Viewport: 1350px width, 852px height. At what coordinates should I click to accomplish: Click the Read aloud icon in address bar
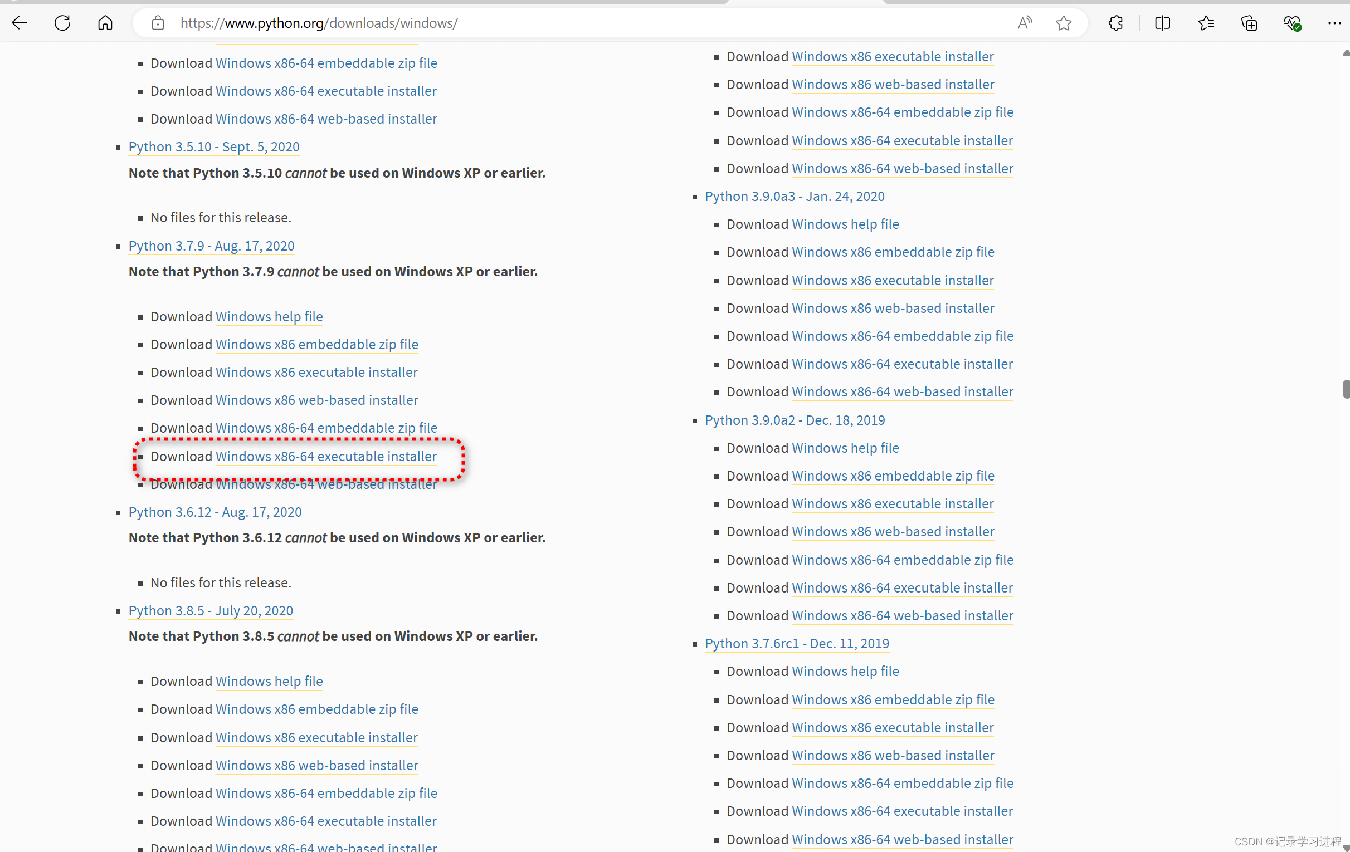pyautogui.click(x=1024, y=23)
